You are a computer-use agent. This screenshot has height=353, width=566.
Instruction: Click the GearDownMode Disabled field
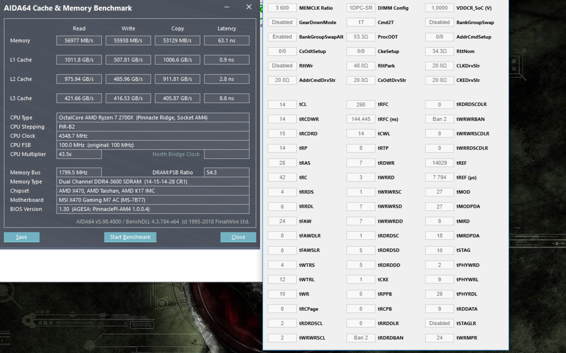(x=283, y=23)
